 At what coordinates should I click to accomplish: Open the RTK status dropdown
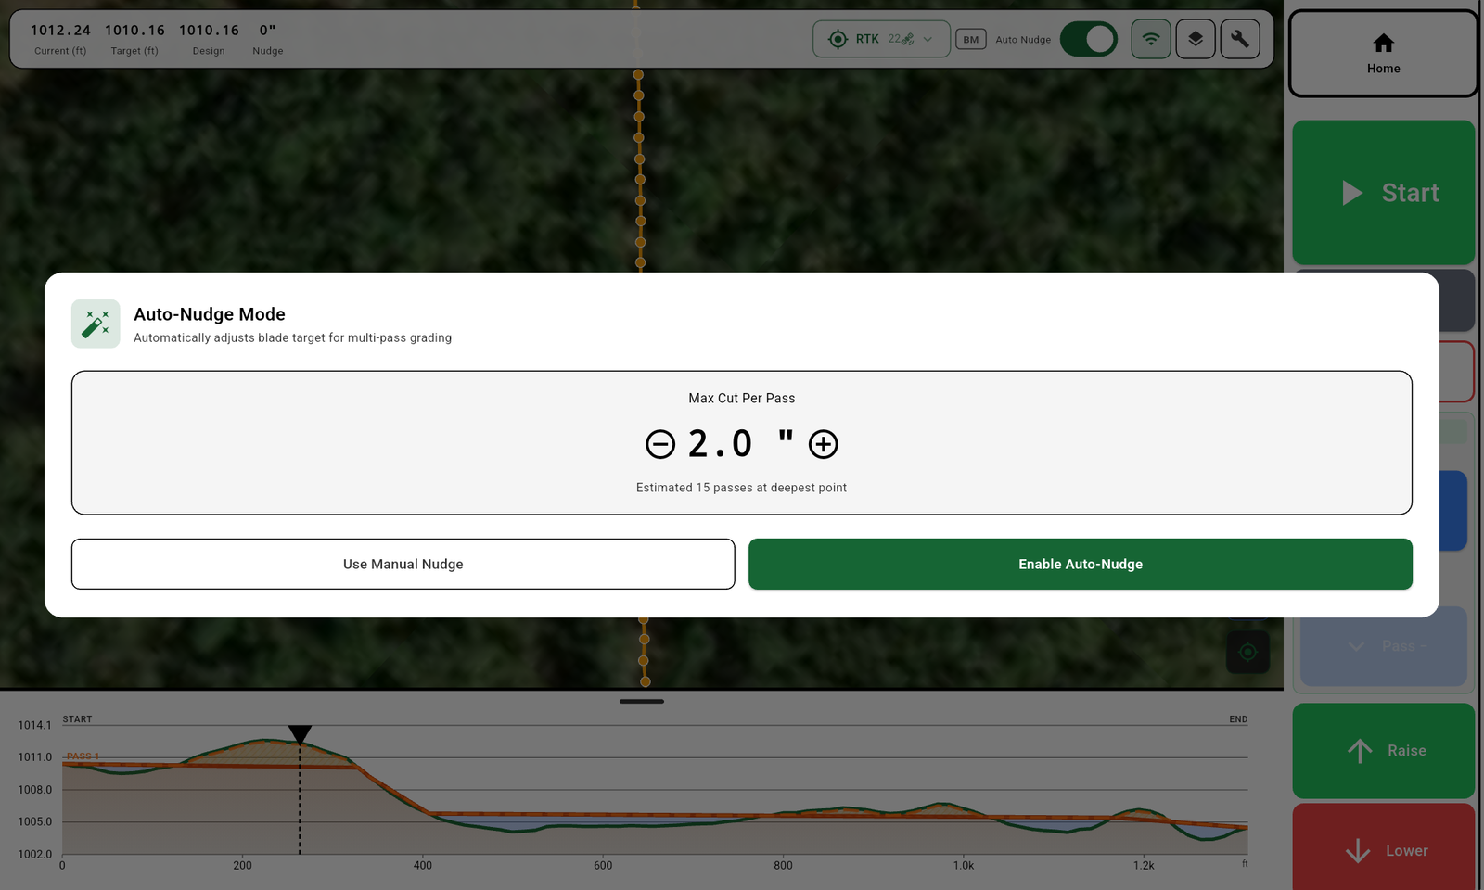click(881, 39)
